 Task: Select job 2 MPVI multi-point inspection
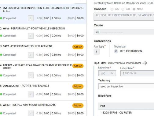point(43,33)
